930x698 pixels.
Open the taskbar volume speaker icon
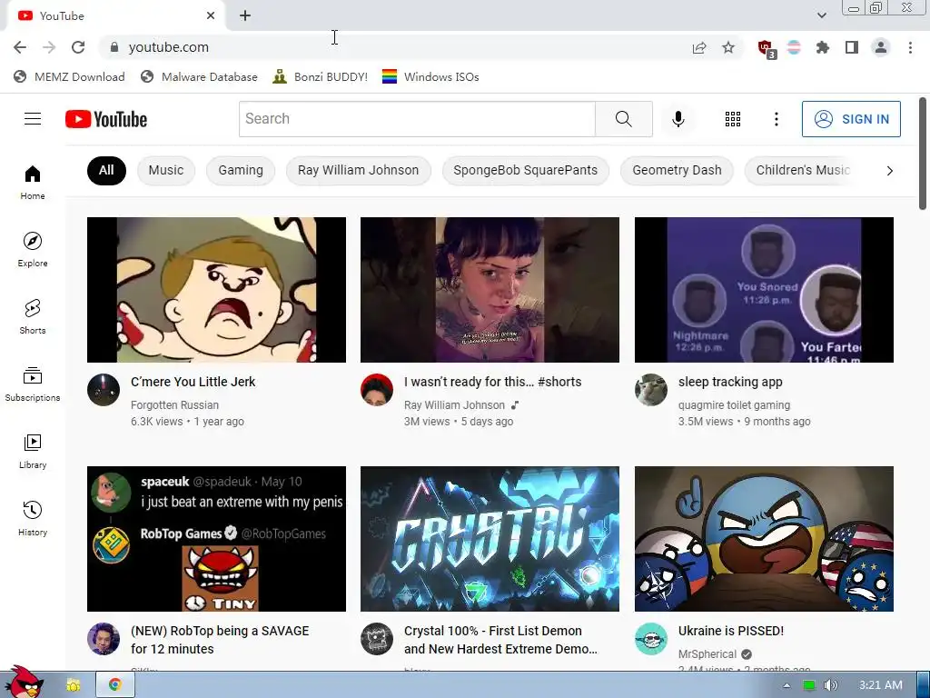830,685
